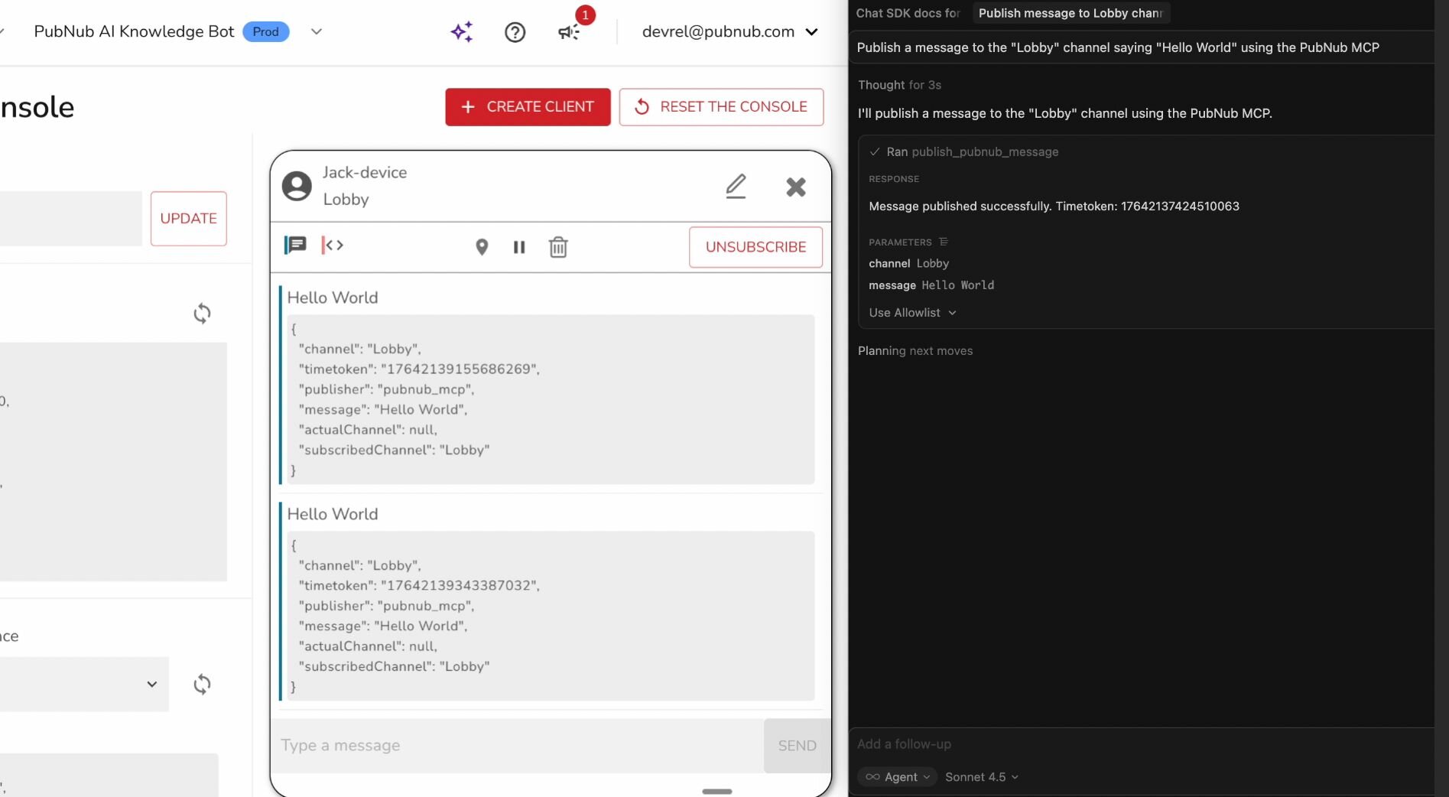Screen dimensions: 1449x797
Task: Unsubscribe from the Lobby channel
Action: [755, 247]
